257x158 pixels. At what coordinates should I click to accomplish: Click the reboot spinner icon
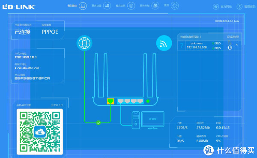pyautogui.click(x=175, y=6)
